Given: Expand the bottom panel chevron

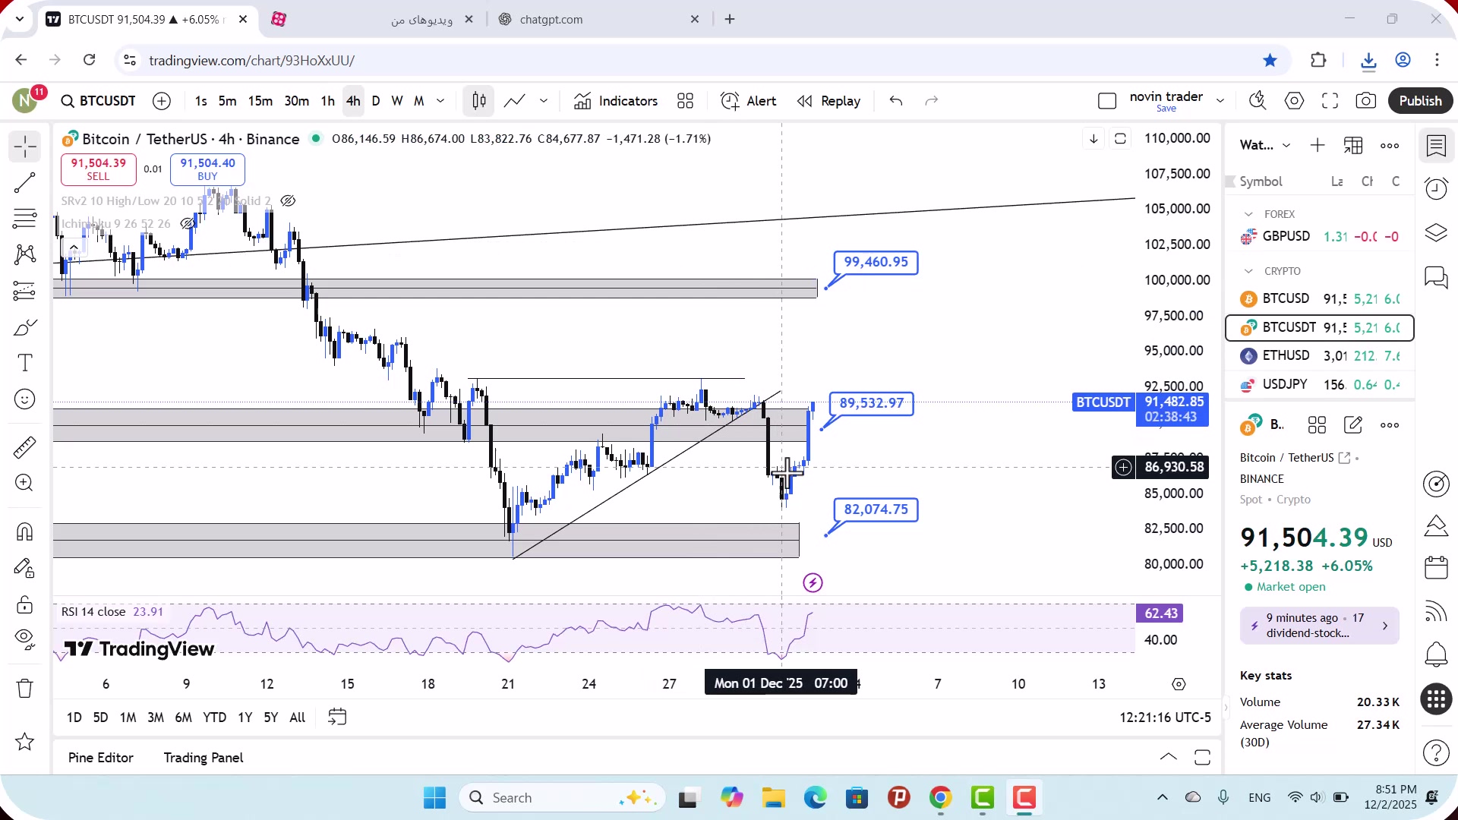Looking at the screenshot, I should click(1169, 758).
